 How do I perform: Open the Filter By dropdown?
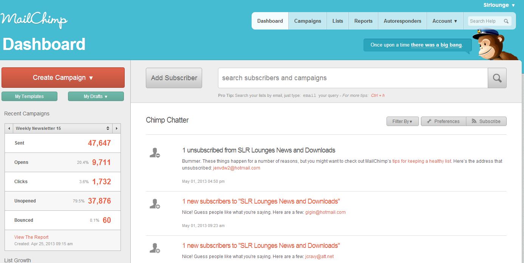coord(403,121)
